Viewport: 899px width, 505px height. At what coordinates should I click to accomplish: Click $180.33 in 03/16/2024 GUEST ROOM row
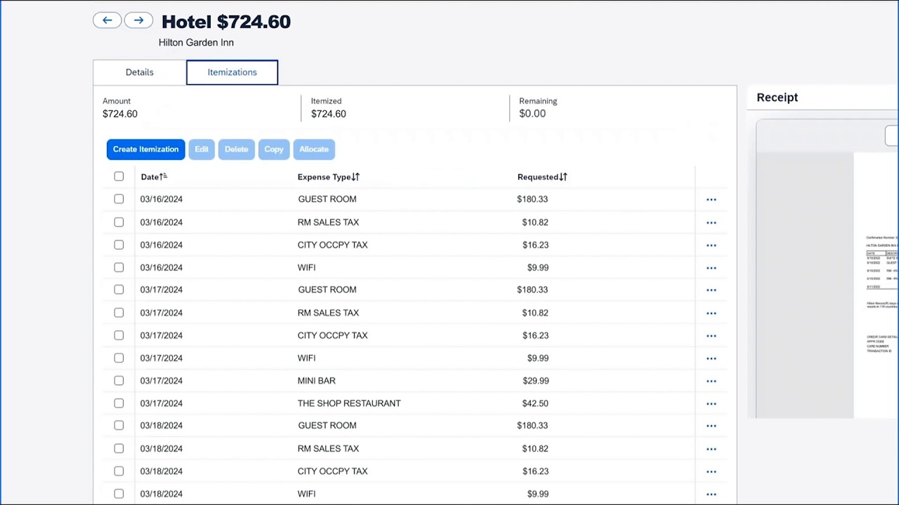pyautogui.click(x=532, y=199)
